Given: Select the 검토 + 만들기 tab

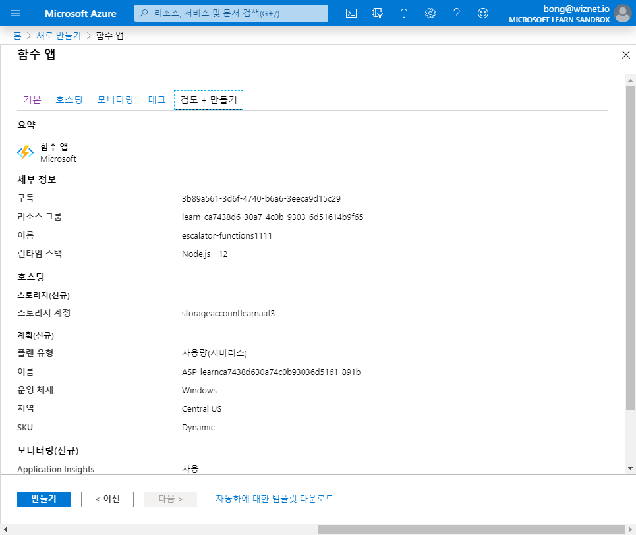Looking at the screenshot, I should click(208, 99).
